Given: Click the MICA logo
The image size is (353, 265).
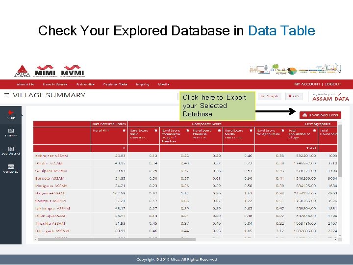Looking at the screenshot, I should coord(22,71).
